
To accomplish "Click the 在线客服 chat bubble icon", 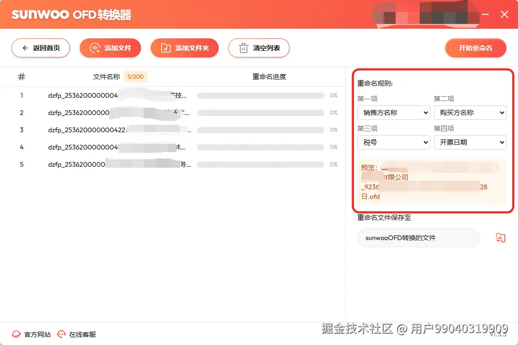I will [x=61, y=334].
